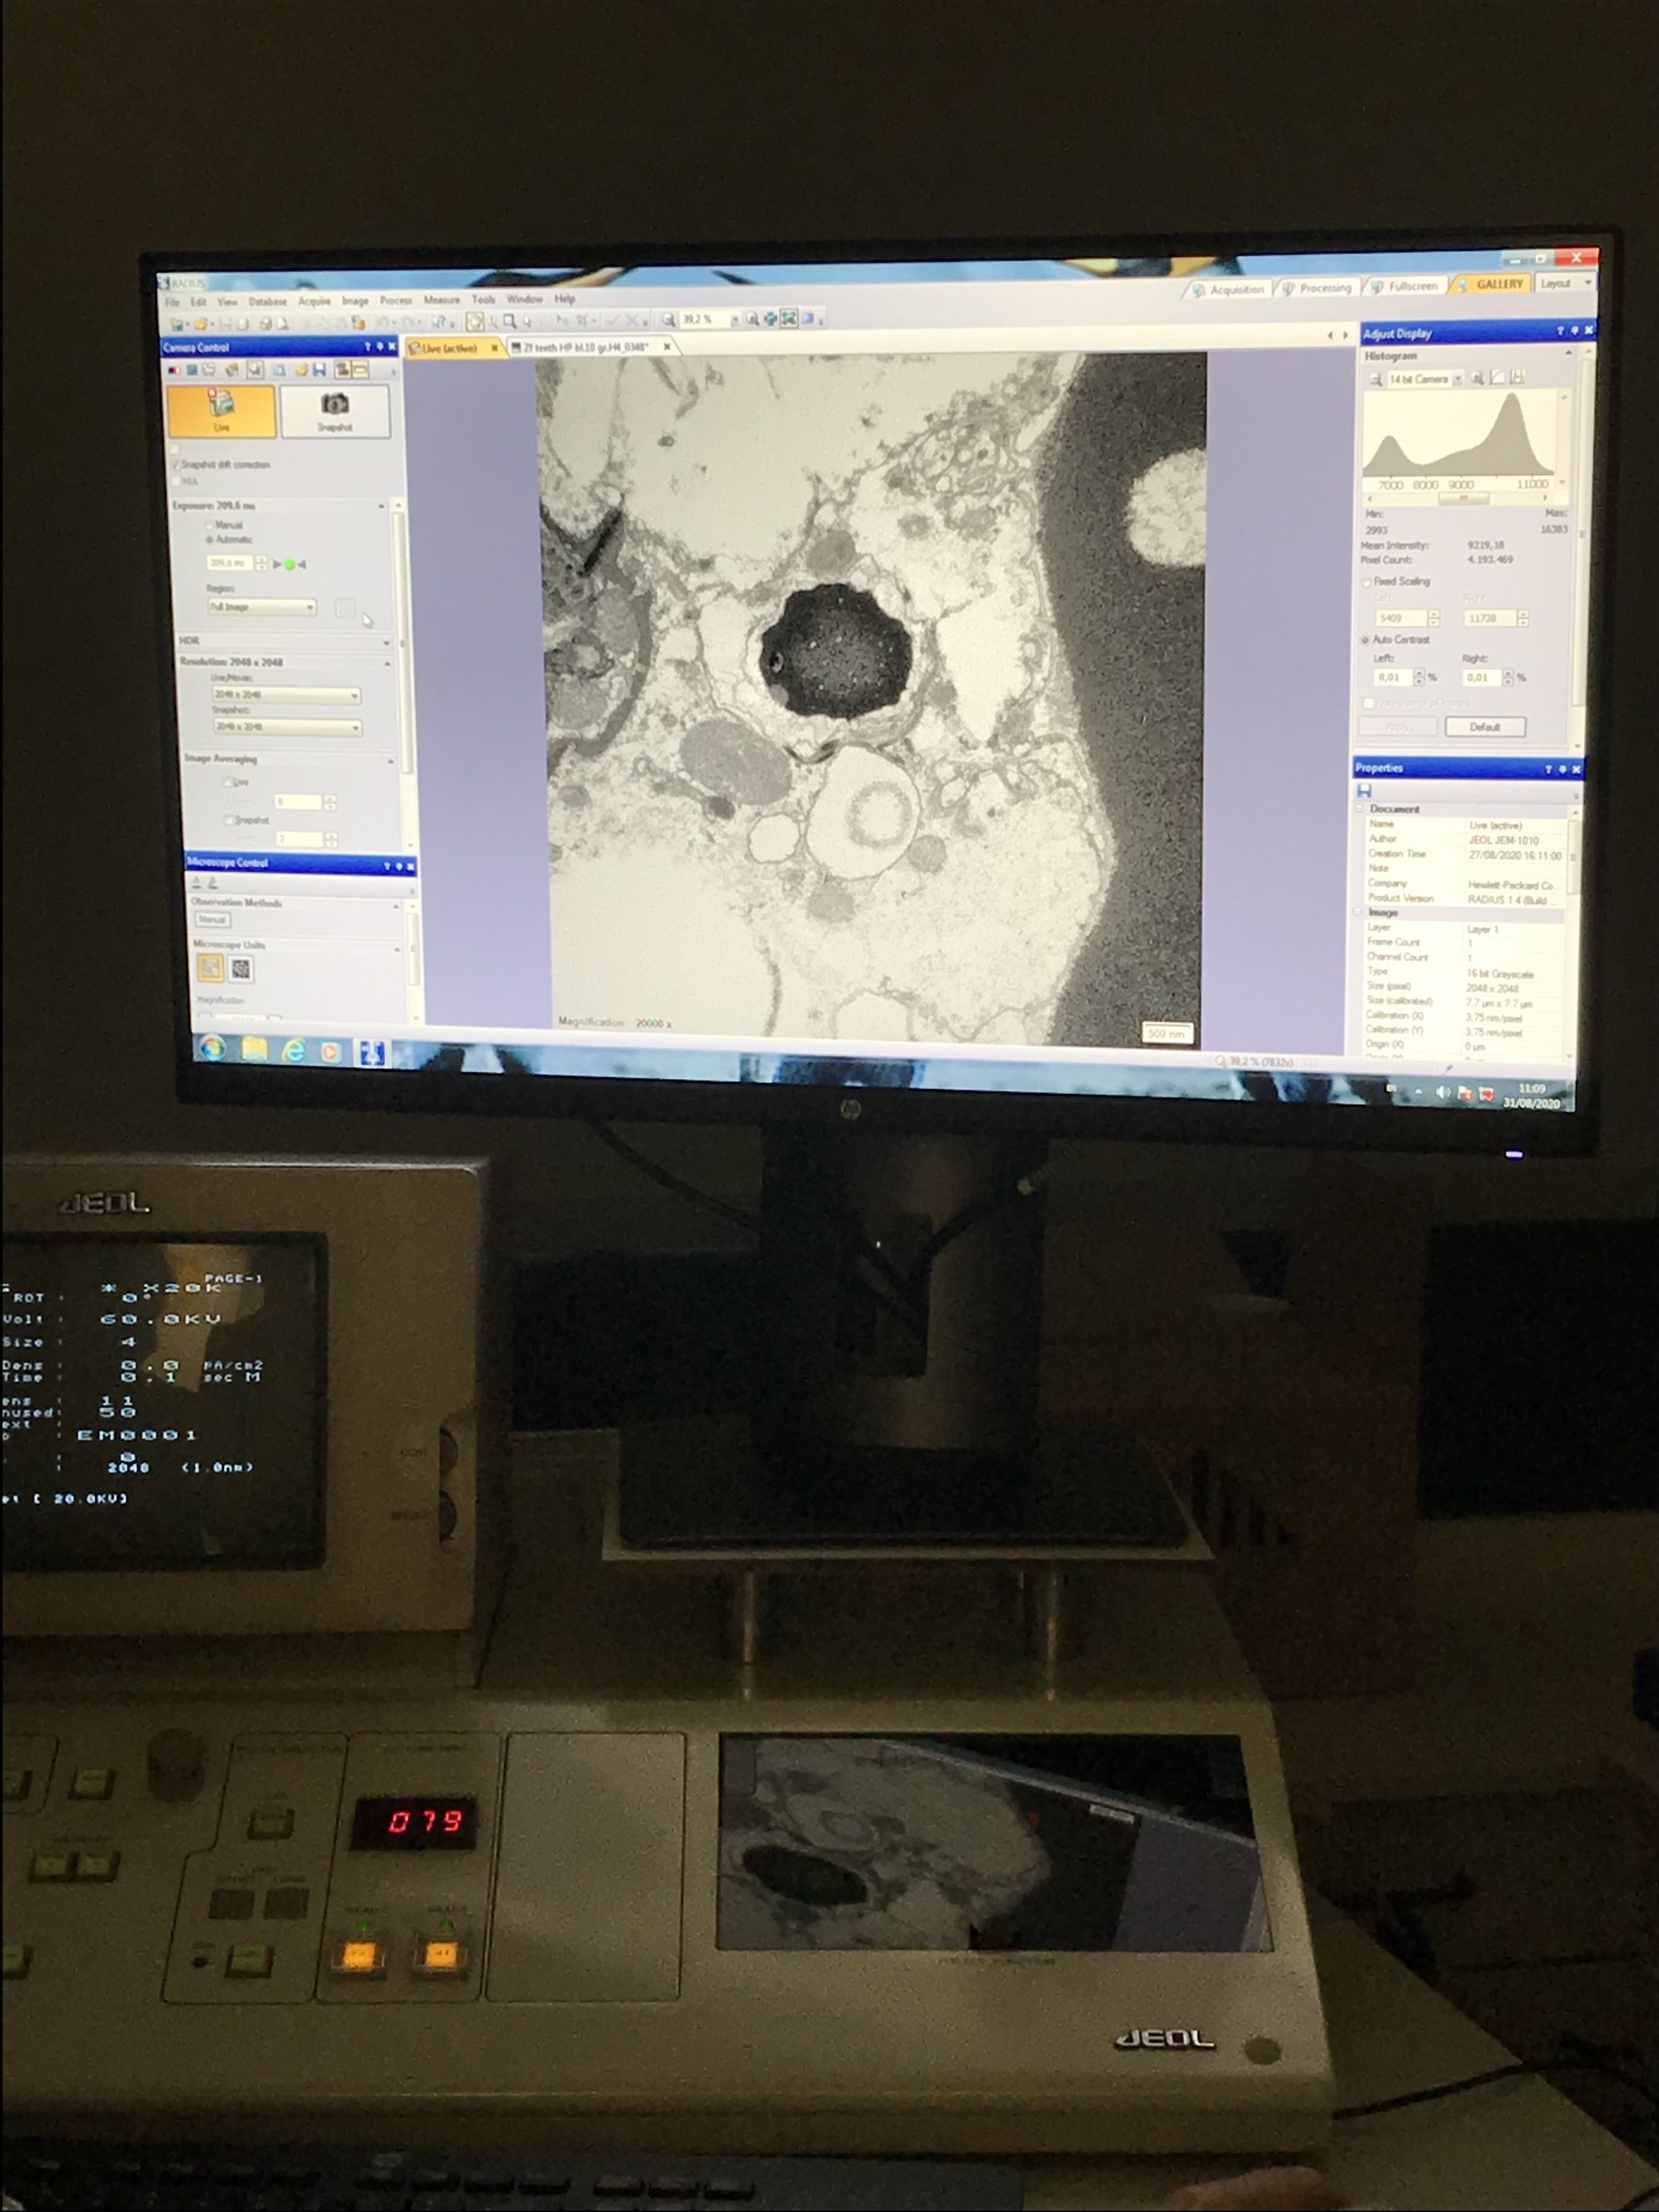Click the volume icon in system tray
Image resolution: width=1659 pixels, height=2212 pixels.
[x=1442, y=1092]
